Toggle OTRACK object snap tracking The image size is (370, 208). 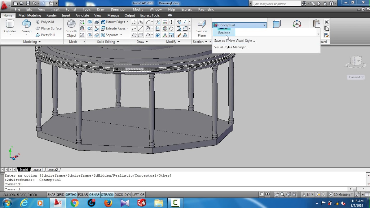pos(107,195)
